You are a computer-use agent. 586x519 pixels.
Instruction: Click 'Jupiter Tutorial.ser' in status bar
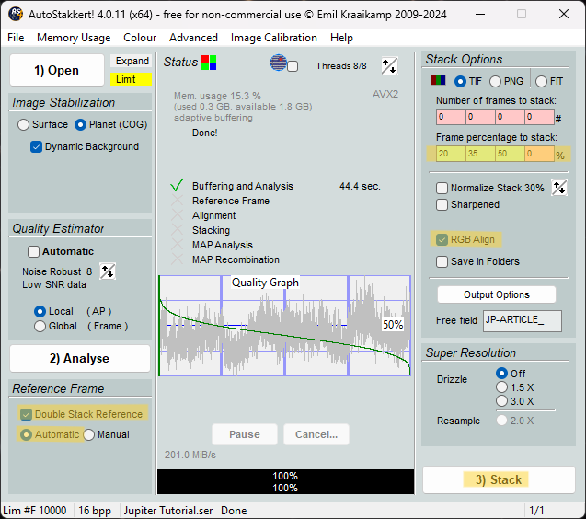[168, 511]
